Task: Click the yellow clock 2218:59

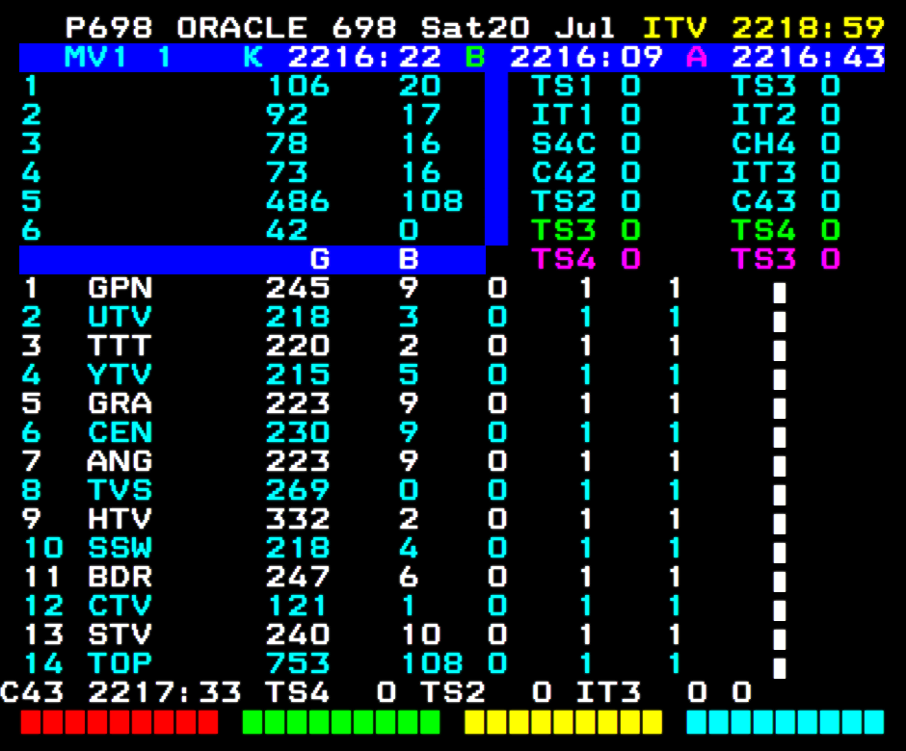Action: tap(809, 28)
